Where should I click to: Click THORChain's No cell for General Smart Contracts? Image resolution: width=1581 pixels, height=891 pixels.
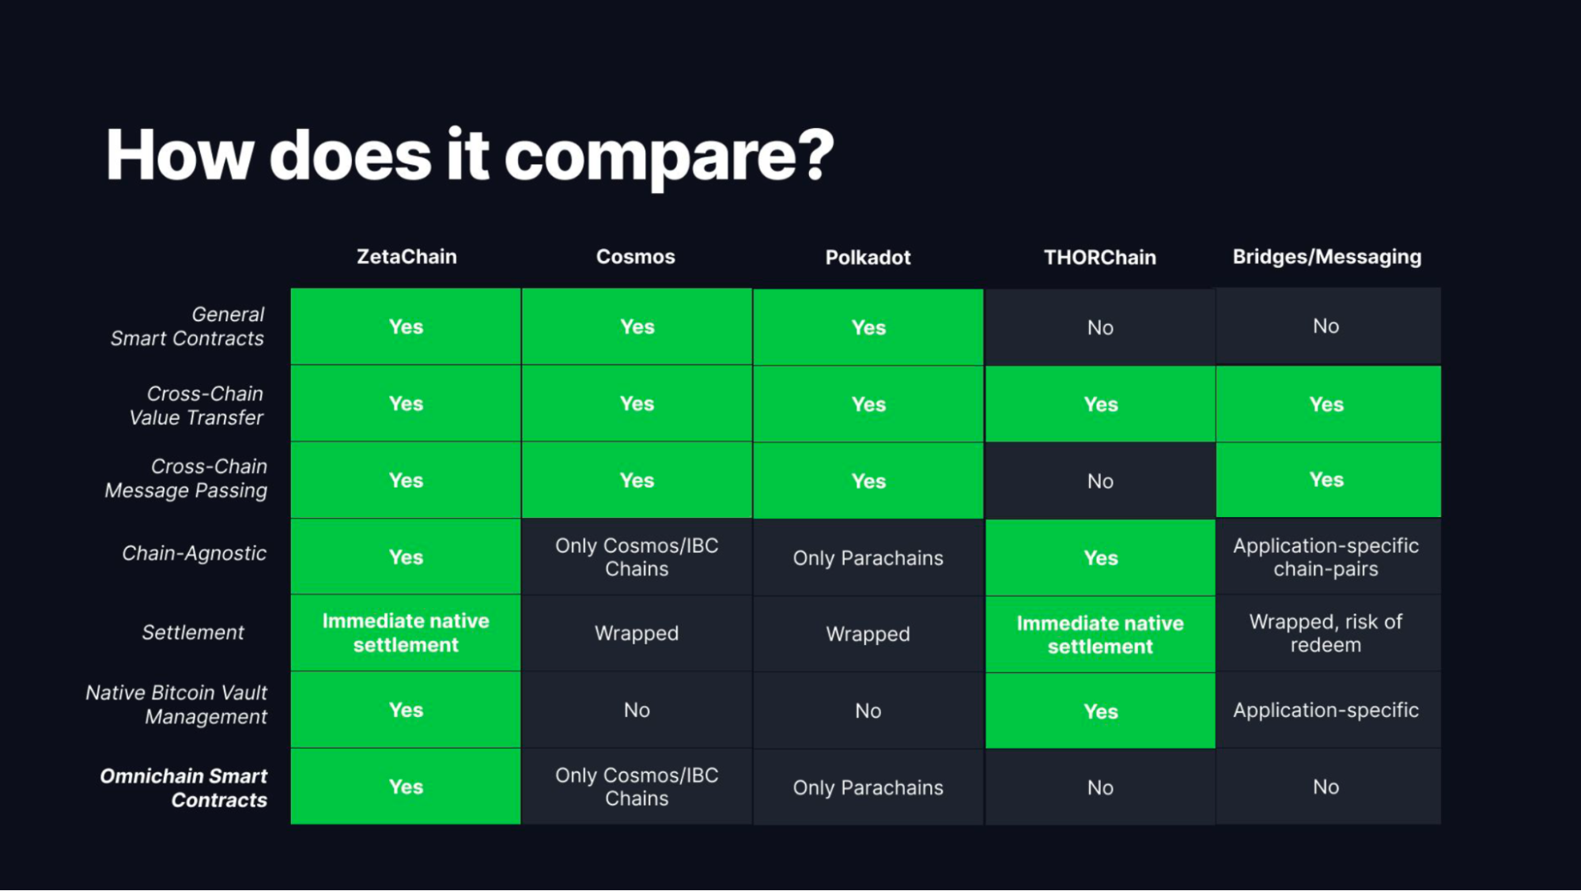click(1100, 327)
